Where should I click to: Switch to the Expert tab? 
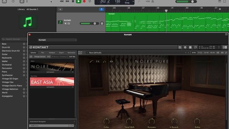click(61, 53)
